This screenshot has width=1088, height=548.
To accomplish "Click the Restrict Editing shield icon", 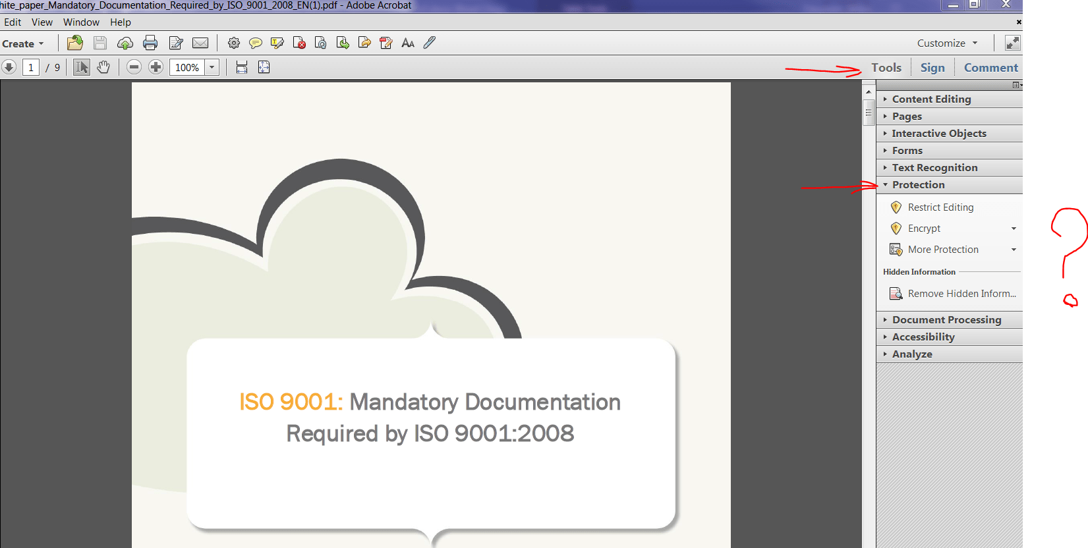I will click(x=896, y=207).
